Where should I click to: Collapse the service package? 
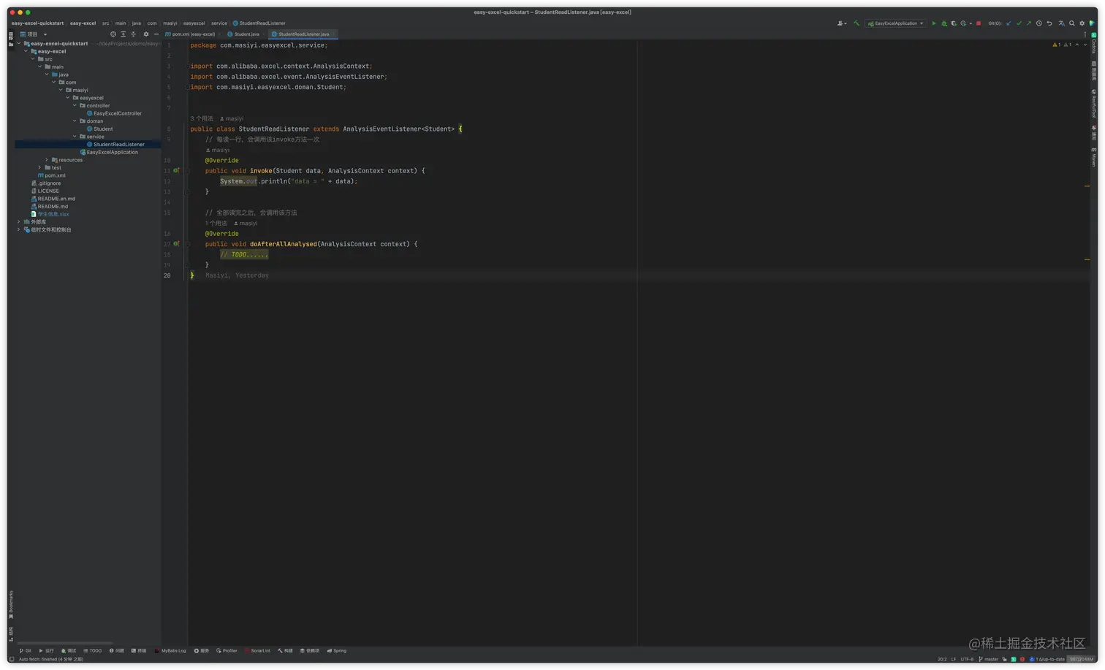(75, 137)
